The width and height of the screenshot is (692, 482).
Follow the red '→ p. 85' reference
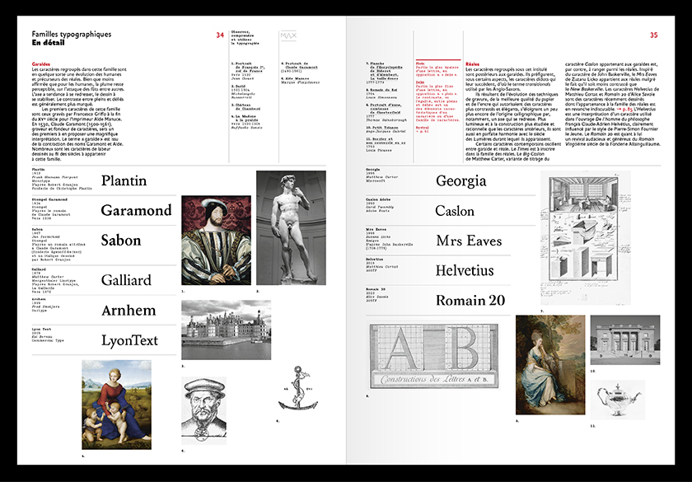click(x=625, y=109)
